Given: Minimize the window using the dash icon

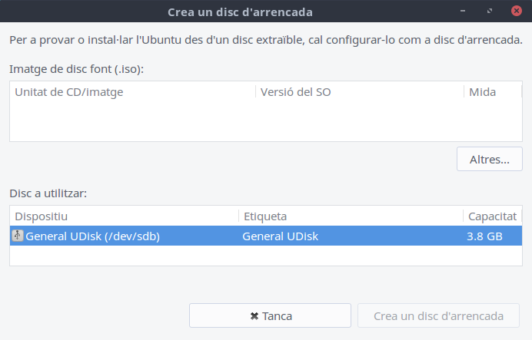Looking at the screenshot, I should coord(463,11).
